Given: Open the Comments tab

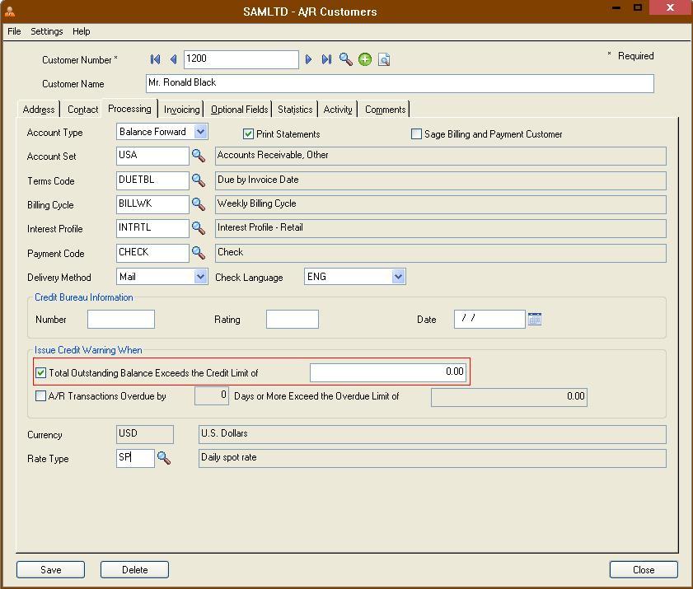Looking at the screenshot, I should [x=385, y=110].
